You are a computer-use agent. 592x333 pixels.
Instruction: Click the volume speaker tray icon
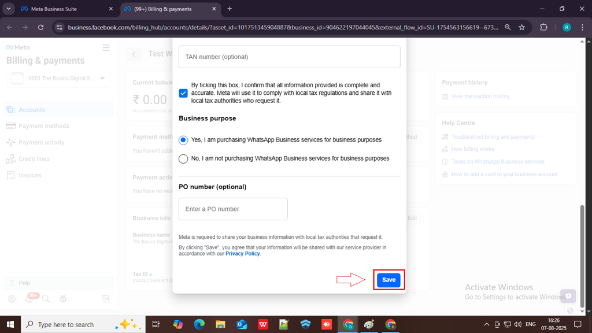tap(517, 324)
